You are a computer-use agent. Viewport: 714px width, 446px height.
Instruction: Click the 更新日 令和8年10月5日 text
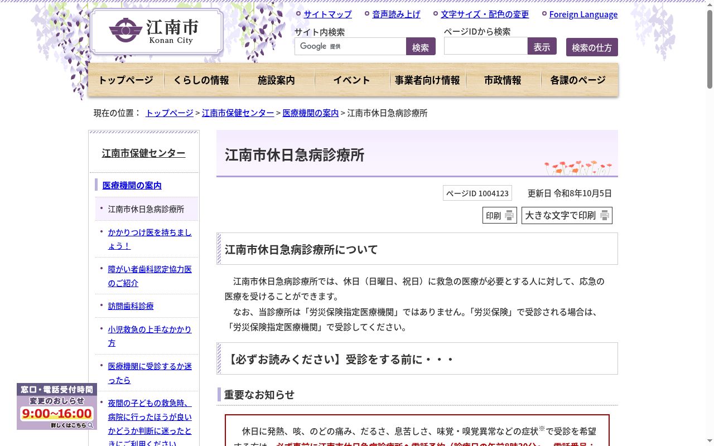pos(570,193)
